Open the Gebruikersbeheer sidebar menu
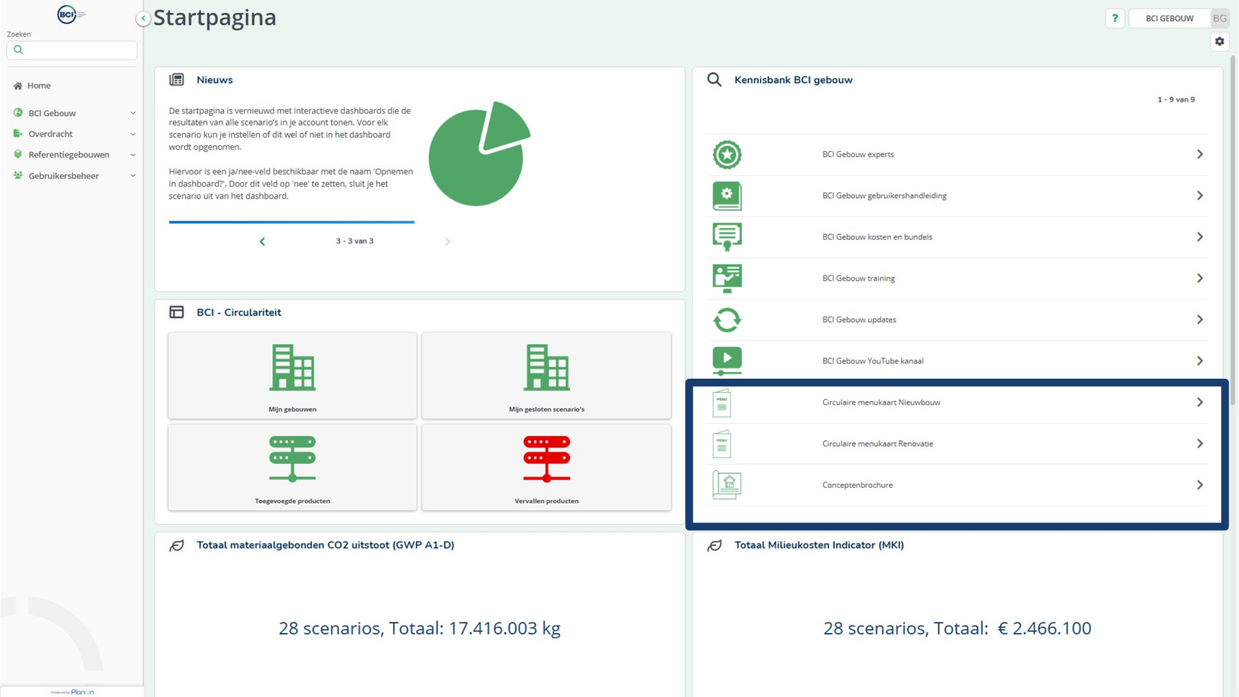 pyautogui.click(x=63, y=176)
